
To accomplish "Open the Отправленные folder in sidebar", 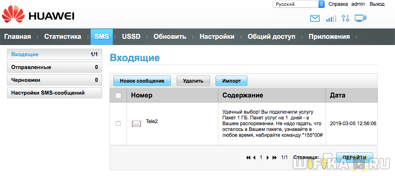I will (x=55, y=67).
